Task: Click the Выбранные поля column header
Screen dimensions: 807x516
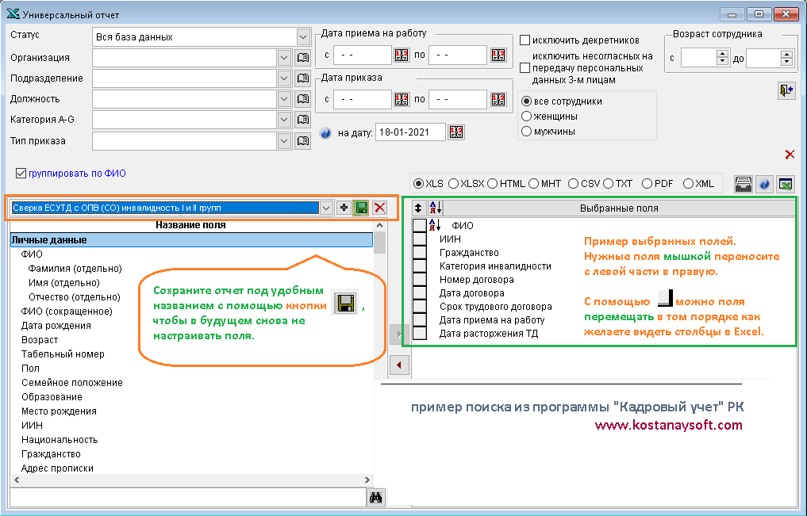Action: click(x=619, y=208)
